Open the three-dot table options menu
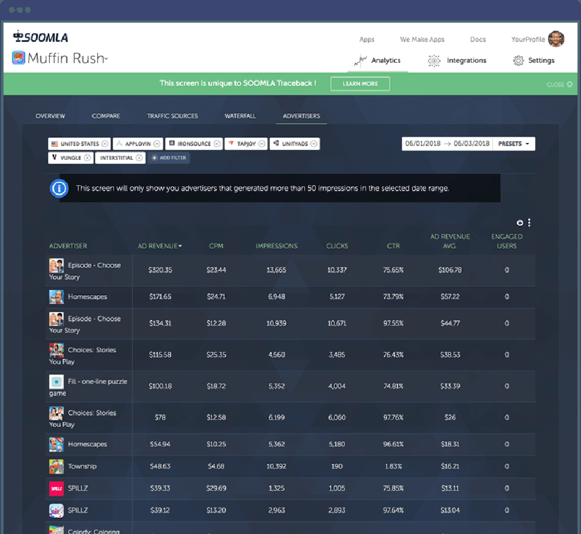This screenshot has height=534, width=581. [529, 222]
